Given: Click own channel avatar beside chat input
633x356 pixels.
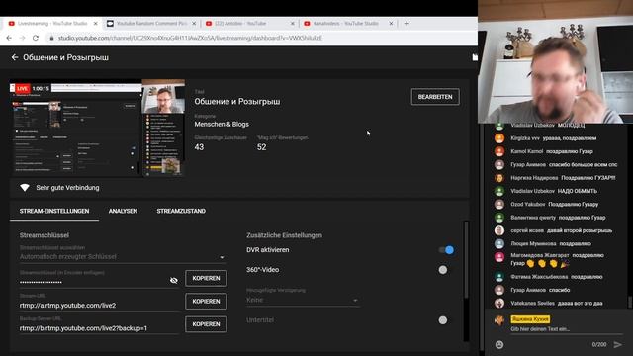Looking at the screenshot, I should 499,320.
